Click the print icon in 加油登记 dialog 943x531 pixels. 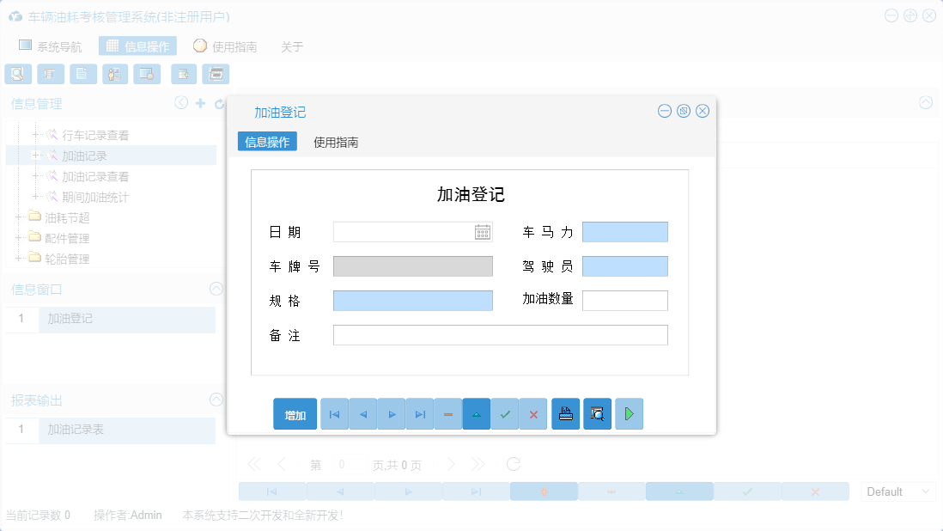pos(565,413)
